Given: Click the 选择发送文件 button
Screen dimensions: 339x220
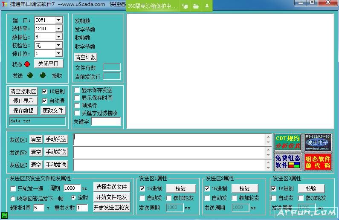Looking at the screenshot, I should click(x=111, y=187).
